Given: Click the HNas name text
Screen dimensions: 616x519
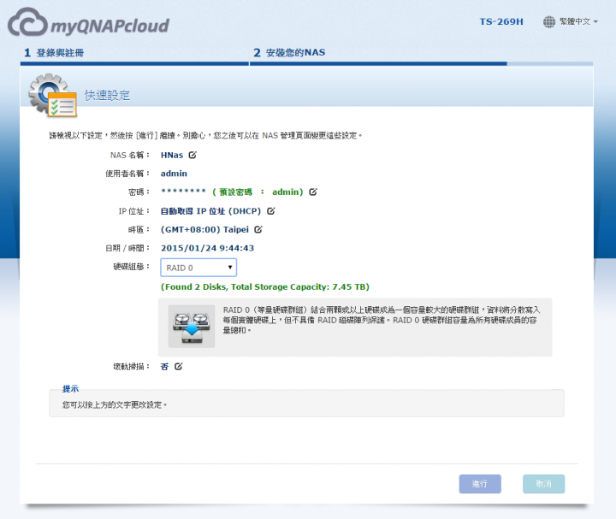Looking at the screenshot, I should tap(172, 155).
